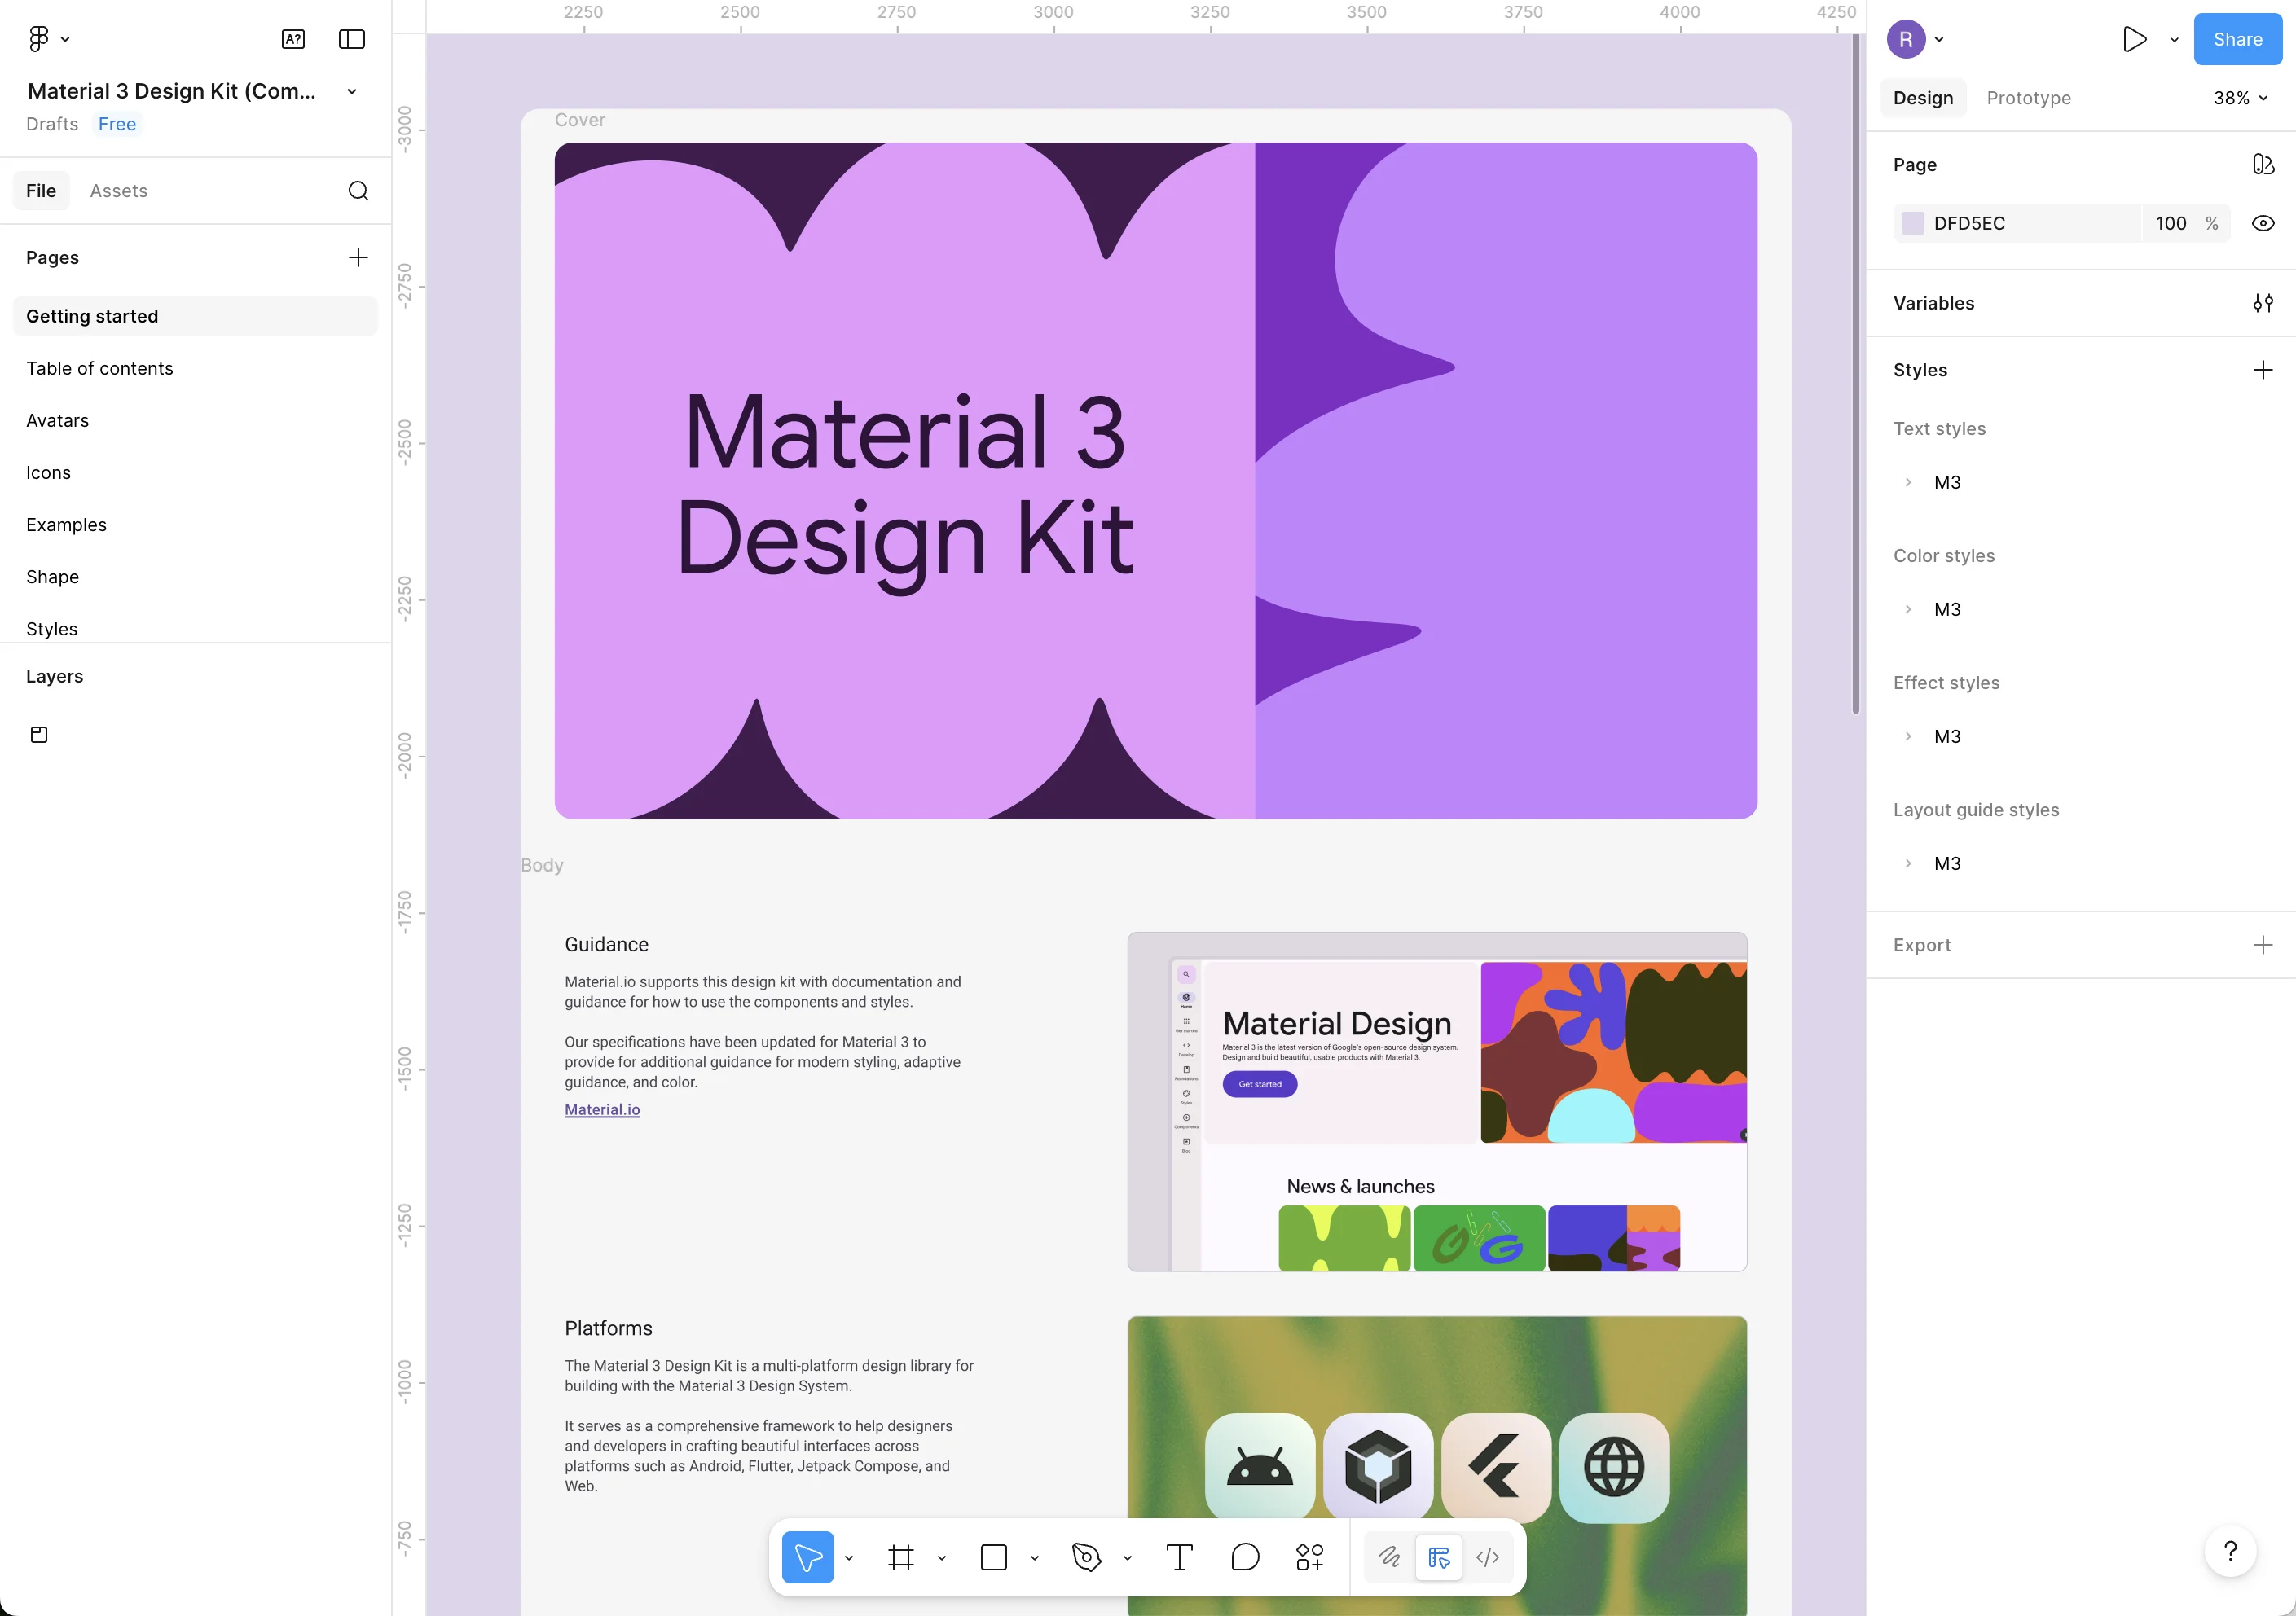The height and width of the screenshot is (1616, 2296).
Task: Open the Actions component tool
Action: coord(1309,1557)
